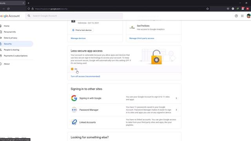Viewport: 251px width, 141px height.
Task: Click the round white extension icon in the toolbar
Action: (233, 9)
